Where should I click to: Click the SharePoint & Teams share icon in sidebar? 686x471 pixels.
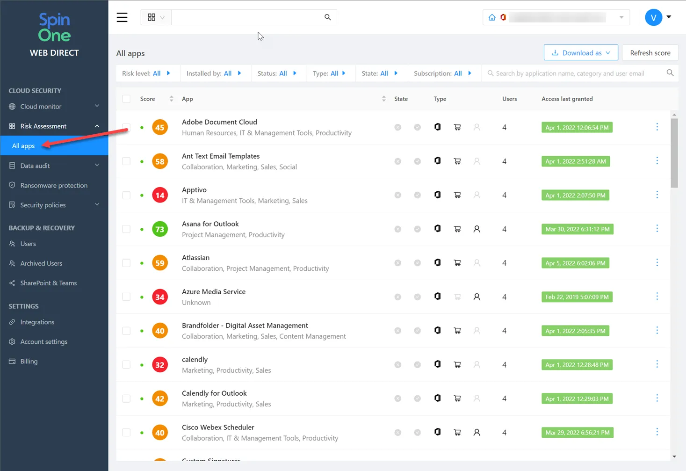pos(12,283)
